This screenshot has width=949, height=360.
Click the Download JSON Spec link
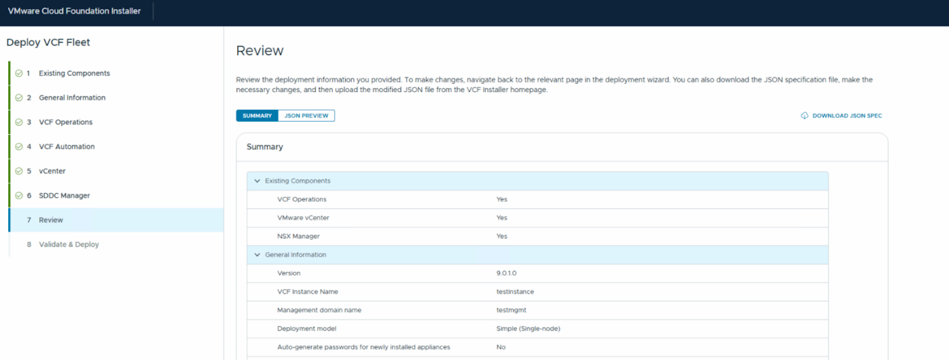[x=847, y=116]
